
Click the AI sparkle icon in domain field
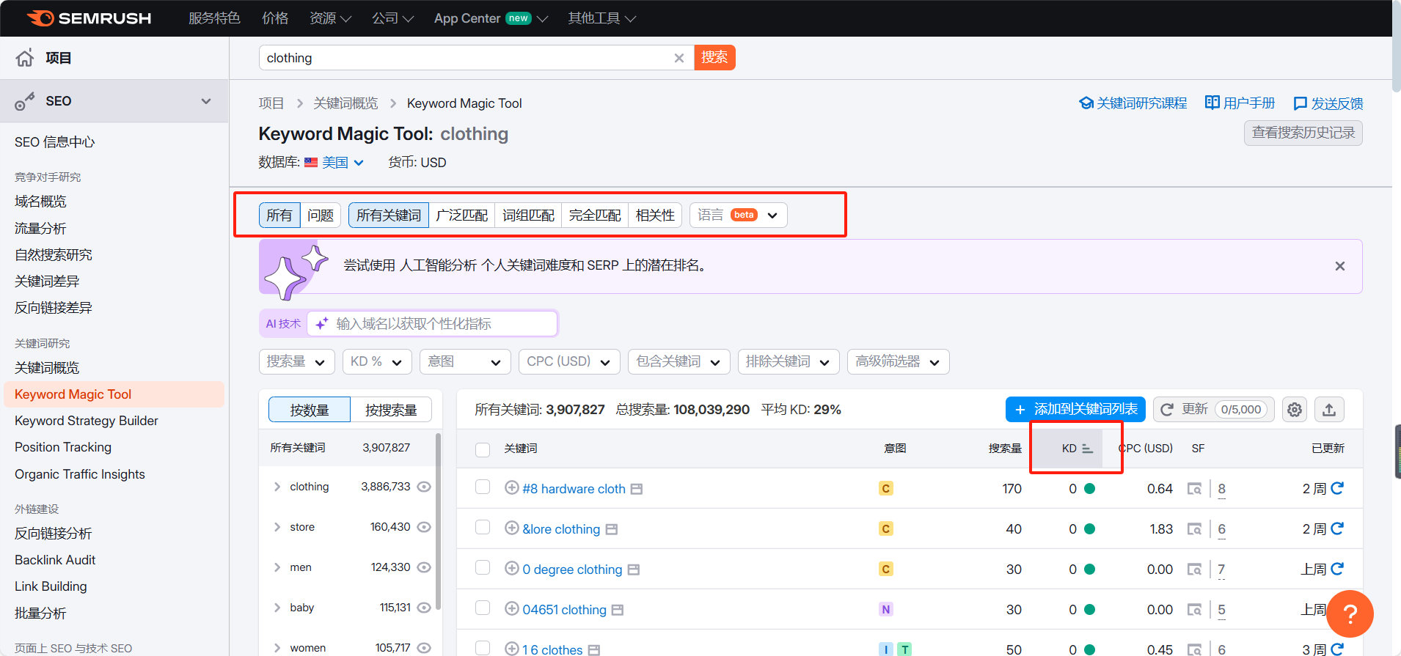pyautogui.click(x=321, y=323)
